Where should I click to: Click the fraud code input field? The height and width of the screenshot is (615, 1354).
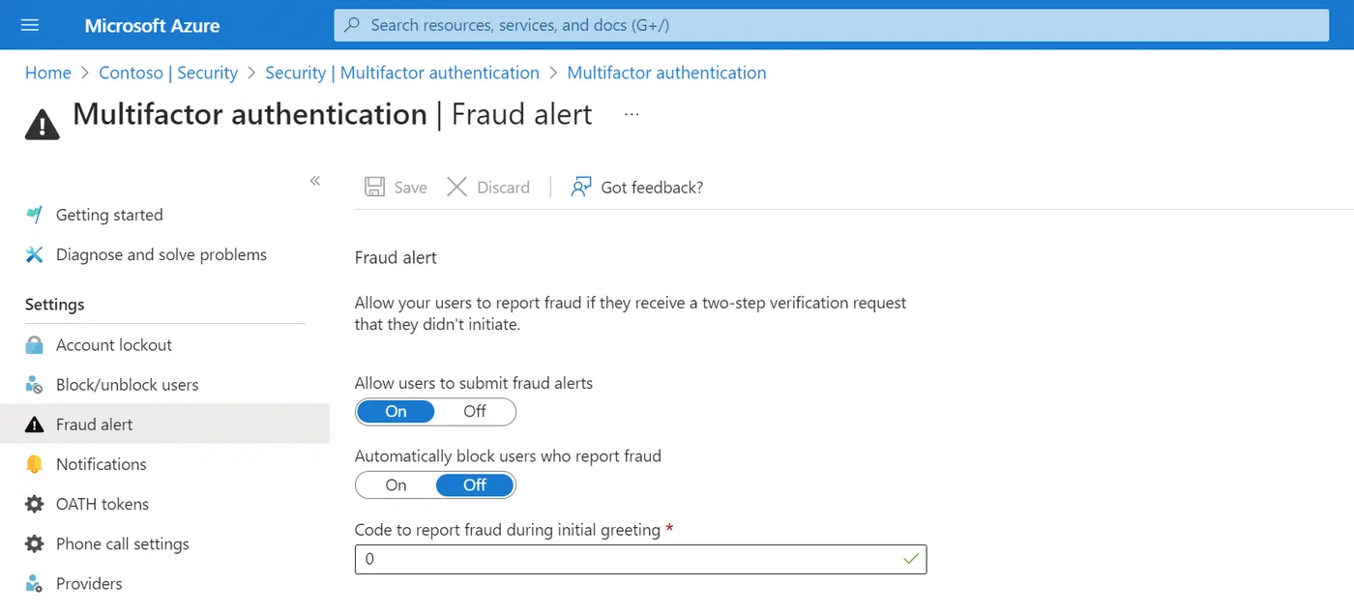pos(640,559)
